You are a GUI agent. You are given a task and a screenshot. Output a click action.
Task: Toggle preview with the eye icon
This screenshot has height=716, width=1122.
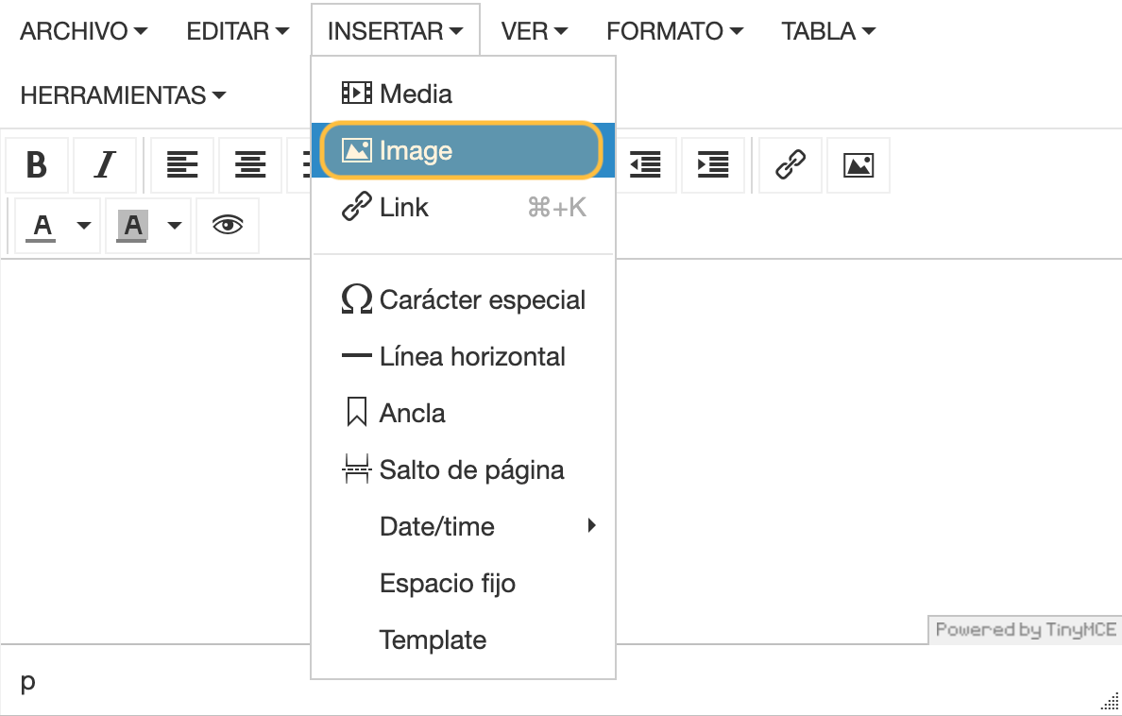pyautogui.click(x=228, y=226)
